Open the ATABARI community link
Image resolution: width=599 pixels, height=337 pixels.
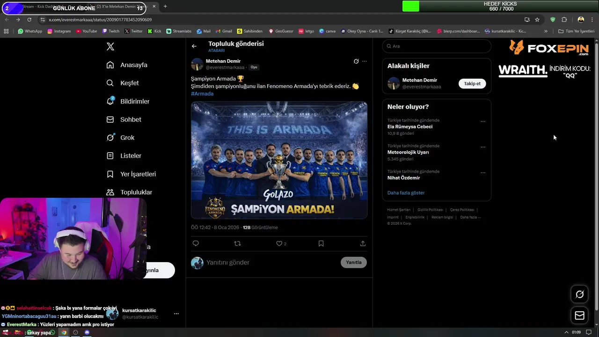[x=217, y=51]
